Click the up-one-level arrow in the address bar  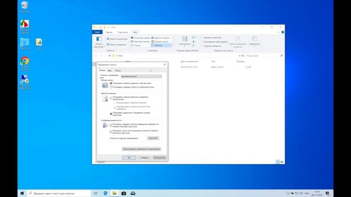coord(110,56)
